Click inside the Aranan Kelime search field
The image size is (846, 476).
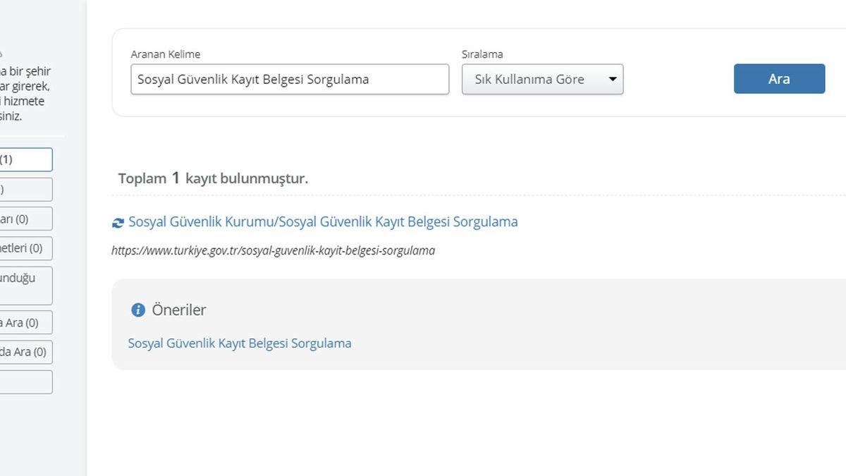coord(289,79)
